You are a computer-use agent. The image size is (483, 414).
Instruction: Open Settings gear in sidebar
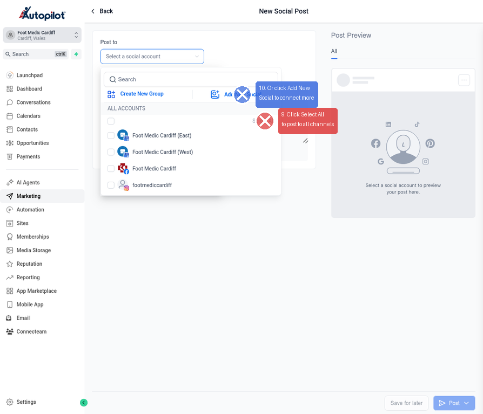coord(10,402)
